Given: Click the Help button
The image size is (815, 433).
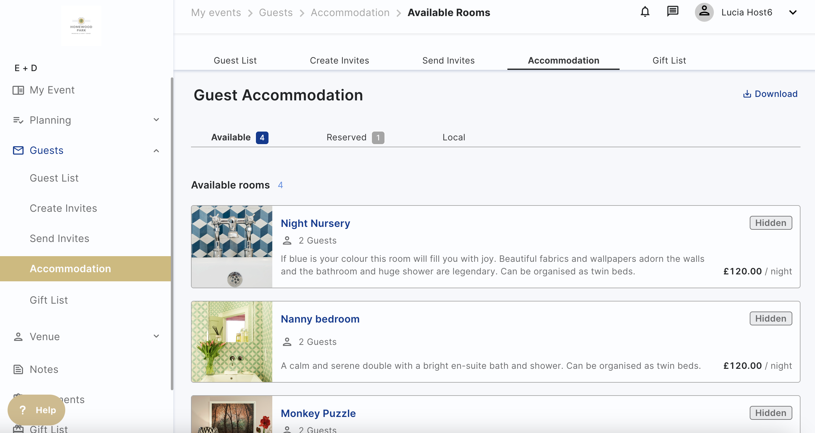Looking at the screenshot, I should point(36,410).
